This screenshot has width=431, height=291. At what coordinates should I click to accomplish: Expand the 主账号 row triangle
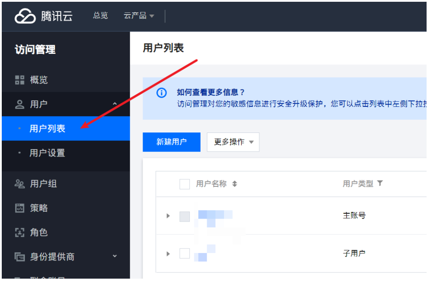tap(168, 216)
